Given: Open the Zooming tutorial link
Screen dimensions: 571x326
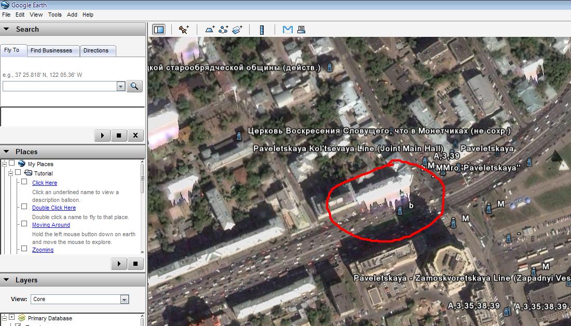Looking at the screenshot, I should click(x=43, y=250).
